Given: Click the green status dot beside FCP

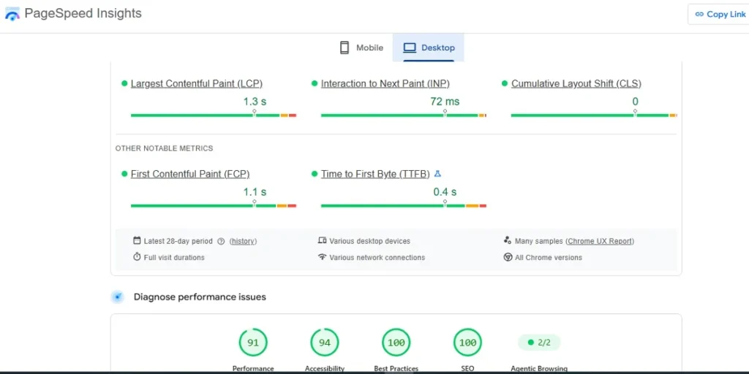Looking at the screenshot, I should [x=124, y=174].
